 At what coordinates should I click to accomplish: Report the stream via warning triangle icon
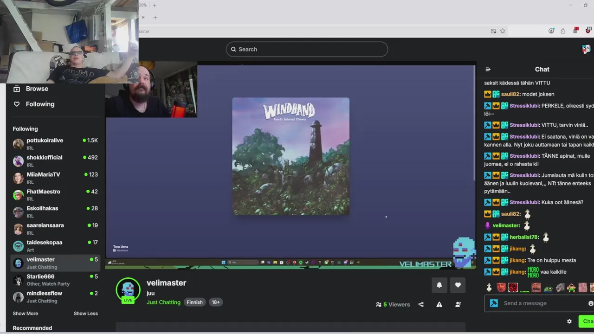(439, 304)
